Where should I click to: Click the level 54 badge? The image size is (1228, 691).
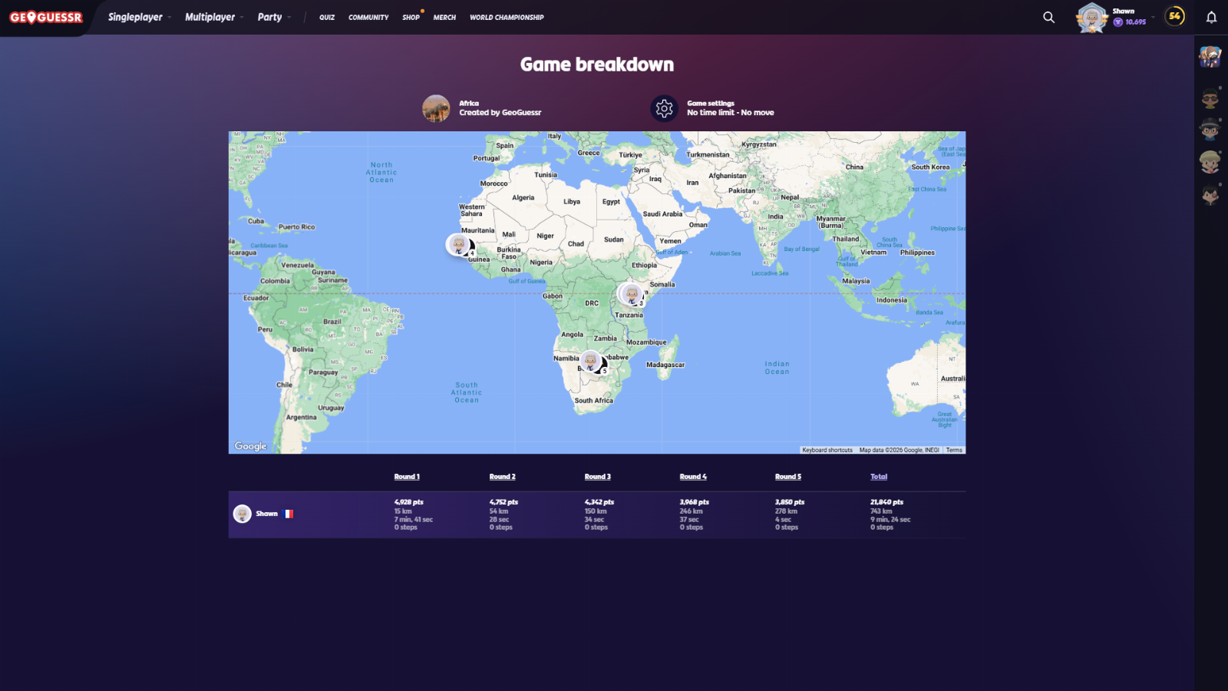1174,16
